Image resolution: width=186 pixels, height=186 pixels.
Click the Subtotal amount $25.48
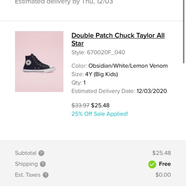point(162,153)
